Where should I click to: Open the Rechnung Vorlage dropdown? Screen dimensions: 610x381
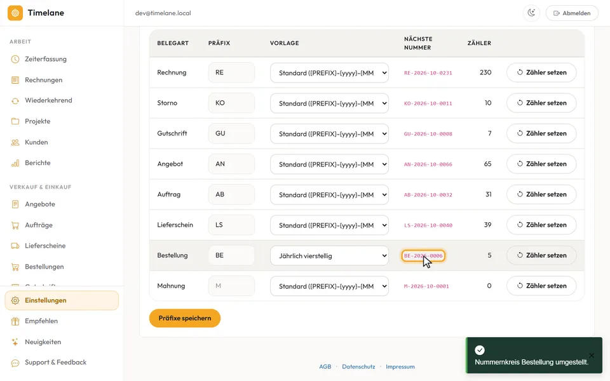(x=329, y=72)
